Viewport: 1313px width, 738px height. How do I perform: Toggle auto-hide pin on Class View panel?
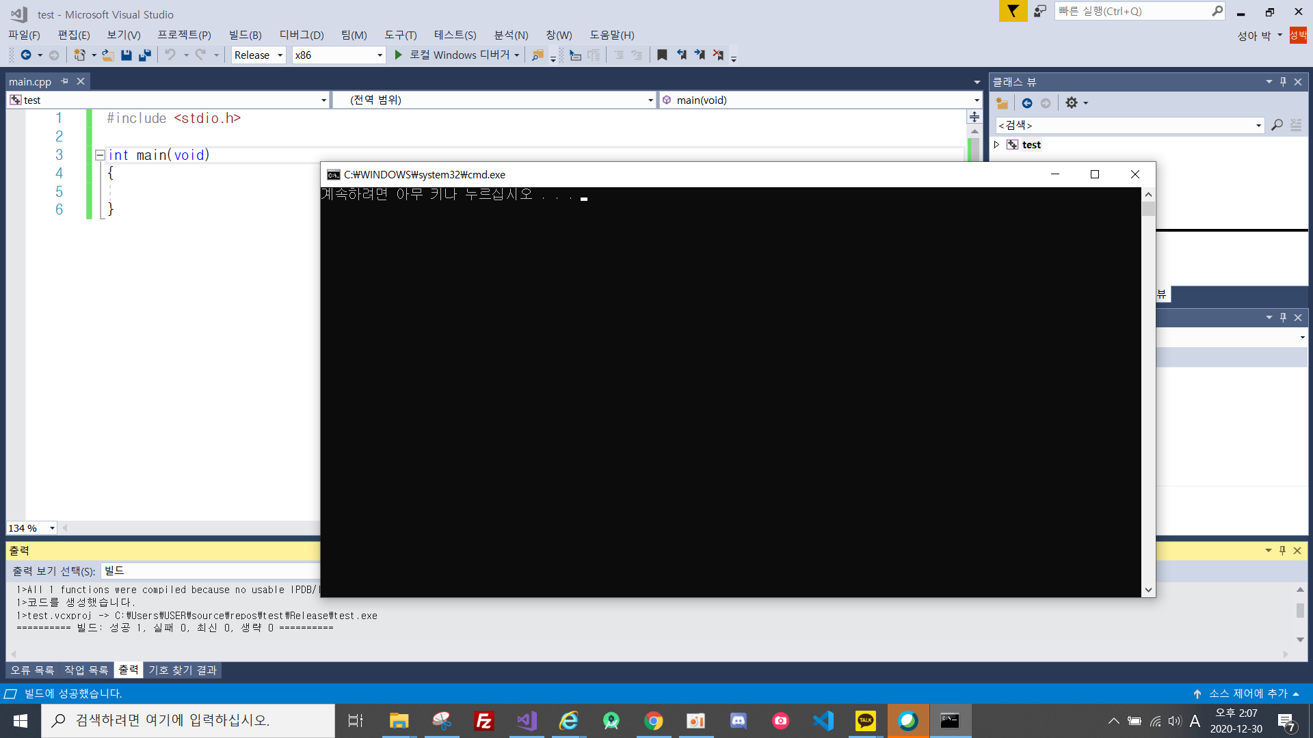(1283, 82)
